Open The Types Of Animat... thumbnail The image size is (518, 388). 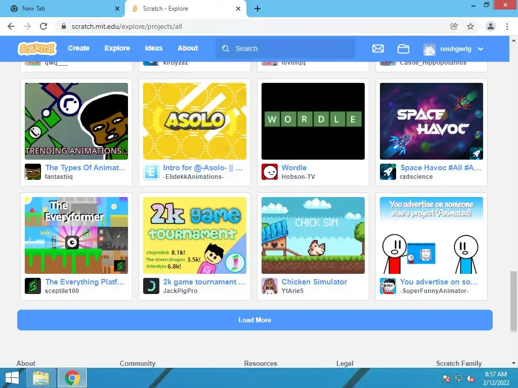pyautogui.click(x=76, y=121)
